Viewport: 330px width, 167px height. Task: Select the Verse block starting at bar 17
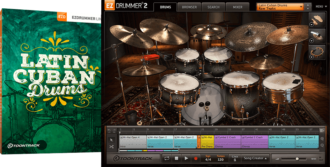click(x=185, y=142)
